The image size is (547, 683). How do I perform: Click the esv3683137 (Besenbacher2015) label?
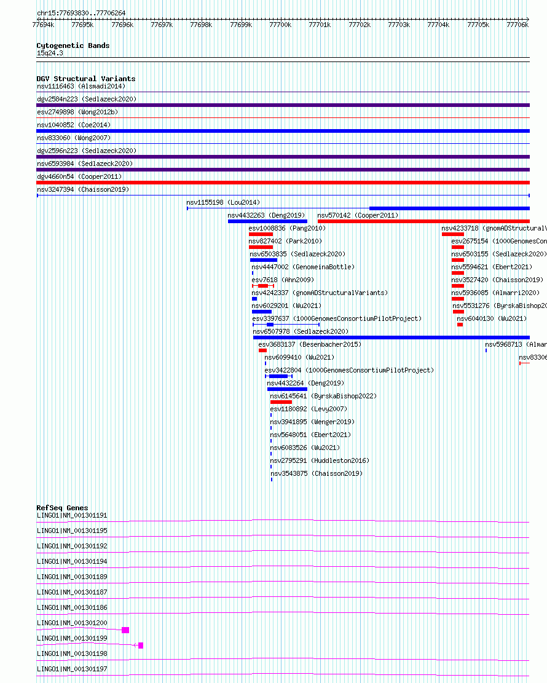click(310, 344)
